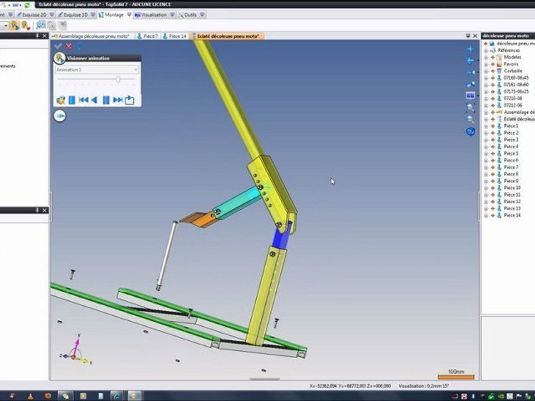This screenshot has width=535, height=401.
Task: Click the zoom window magnifier icon
Action: pos(470,107)
